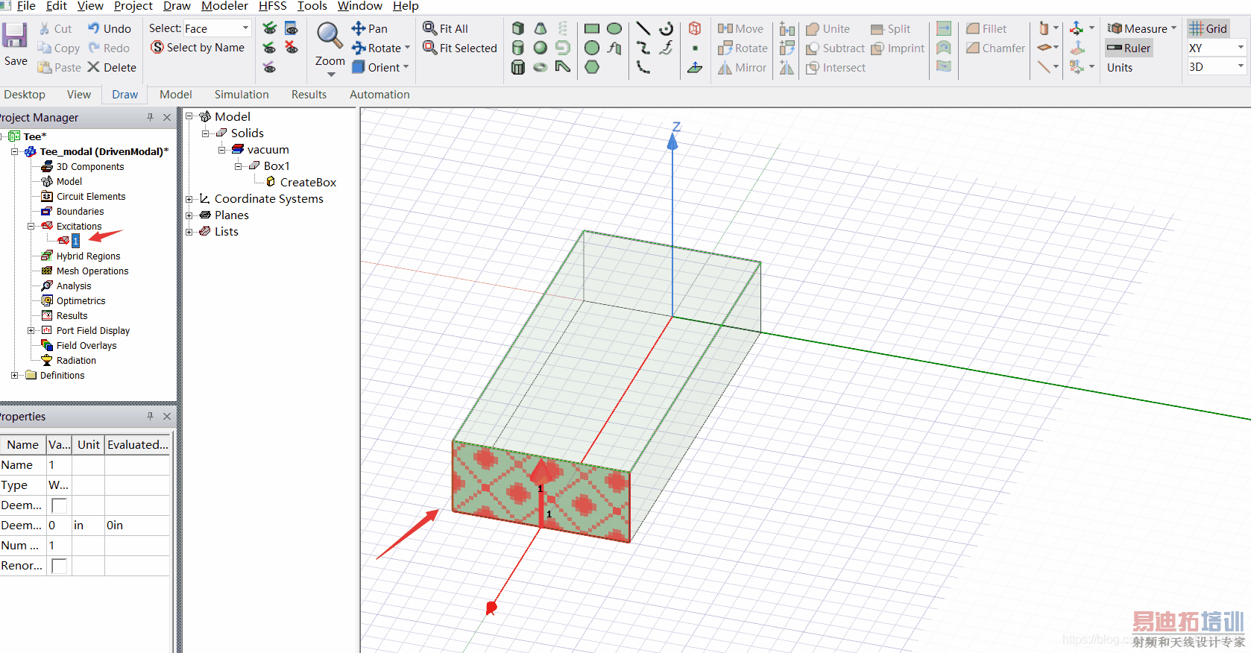Select the ellipse drawing tool
The height and width of the screenshot is (653, 1251).
coord(614,28)
